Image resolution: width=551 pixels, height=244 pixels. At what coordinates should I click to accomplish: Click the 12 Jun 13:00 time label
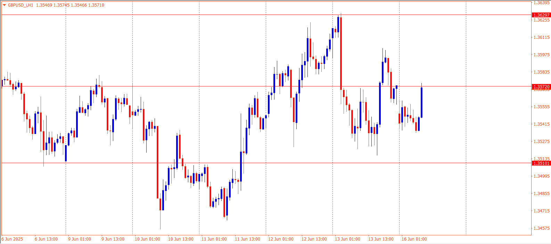[x=314, y=239]
